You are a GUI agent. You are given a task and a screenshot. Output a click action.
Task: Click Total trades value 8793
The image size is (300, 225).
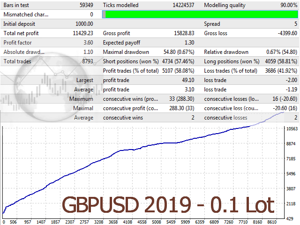tap(88, 61)
